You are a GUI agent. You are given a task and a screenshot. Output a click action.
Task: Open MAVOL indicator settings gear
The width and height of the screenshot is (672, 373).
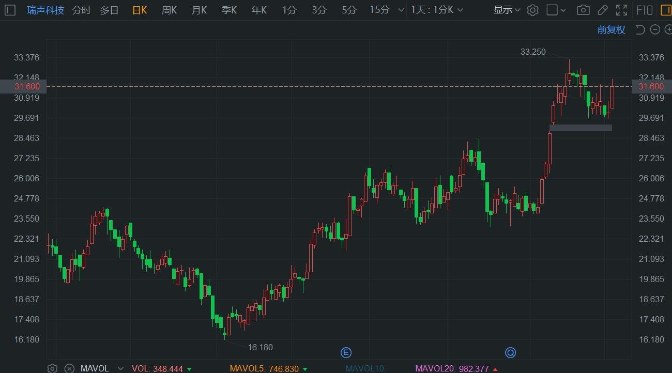[52, 368]
